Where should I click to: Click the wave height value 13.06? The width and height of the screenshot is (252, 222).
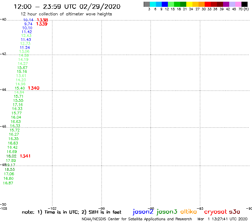24,52
